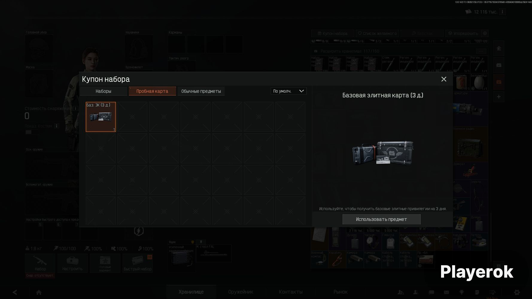
Task: Switch to the Наборы tab
Action: click(103, 91)
